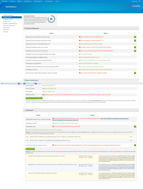Click the Server Configuration section icon
This screenshot has width=143, height=189.
pos(25,80)
